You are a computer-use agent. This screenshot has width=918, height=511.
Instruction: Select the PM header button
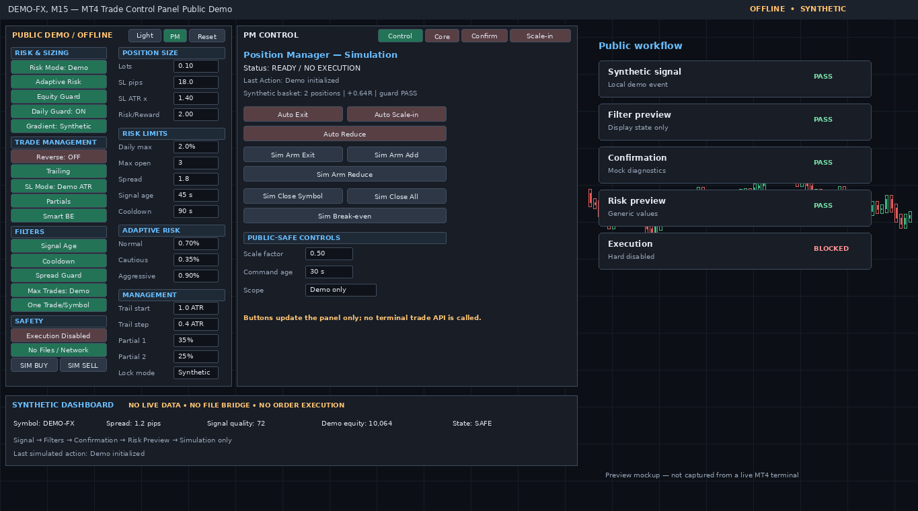(175, 36)
